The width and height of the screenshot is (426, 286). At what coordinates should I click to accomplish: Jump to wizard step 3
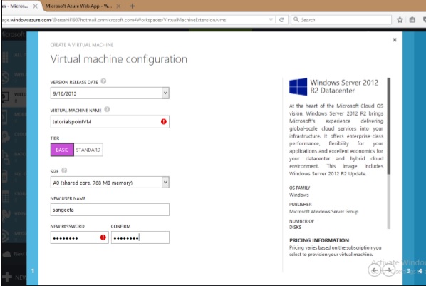tap(408, 271)
